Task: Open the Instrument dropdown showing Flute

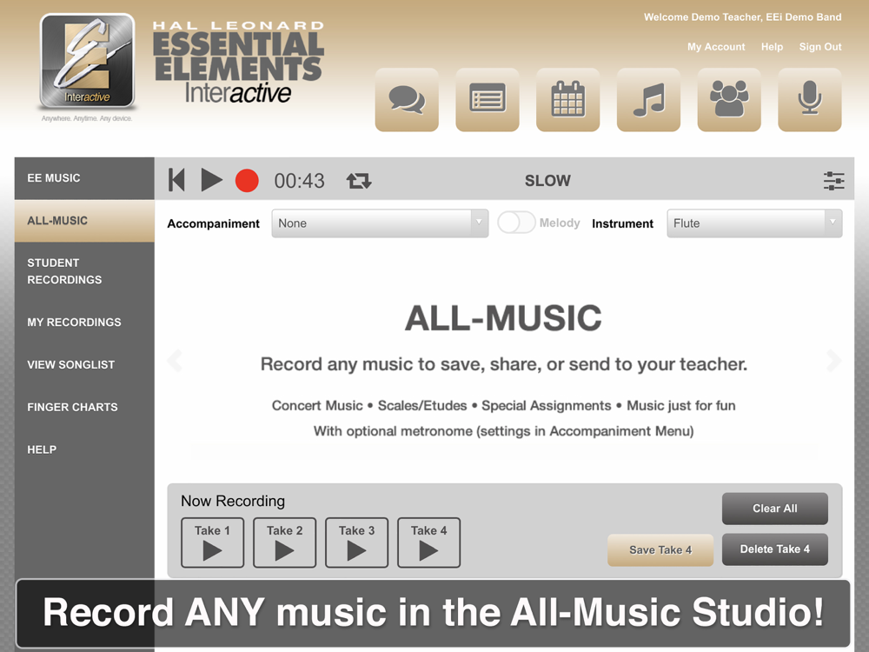Action: click(x=754, y=223)
